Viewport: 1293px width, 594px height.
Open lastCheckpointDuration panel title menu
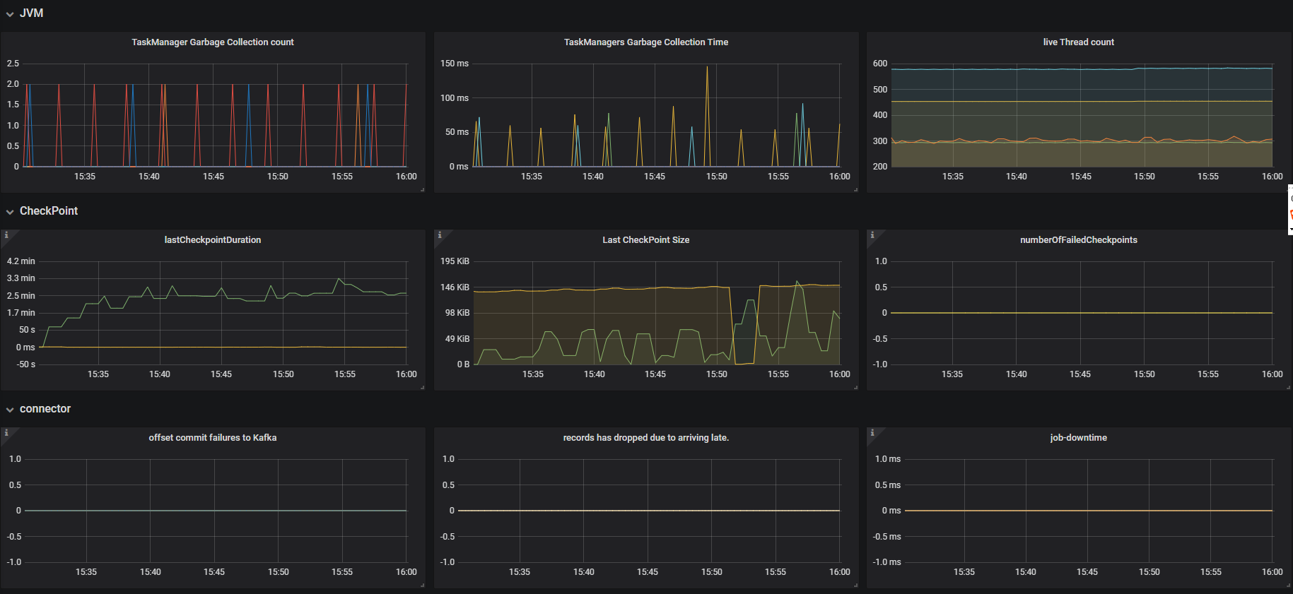(x=213, y=240)
